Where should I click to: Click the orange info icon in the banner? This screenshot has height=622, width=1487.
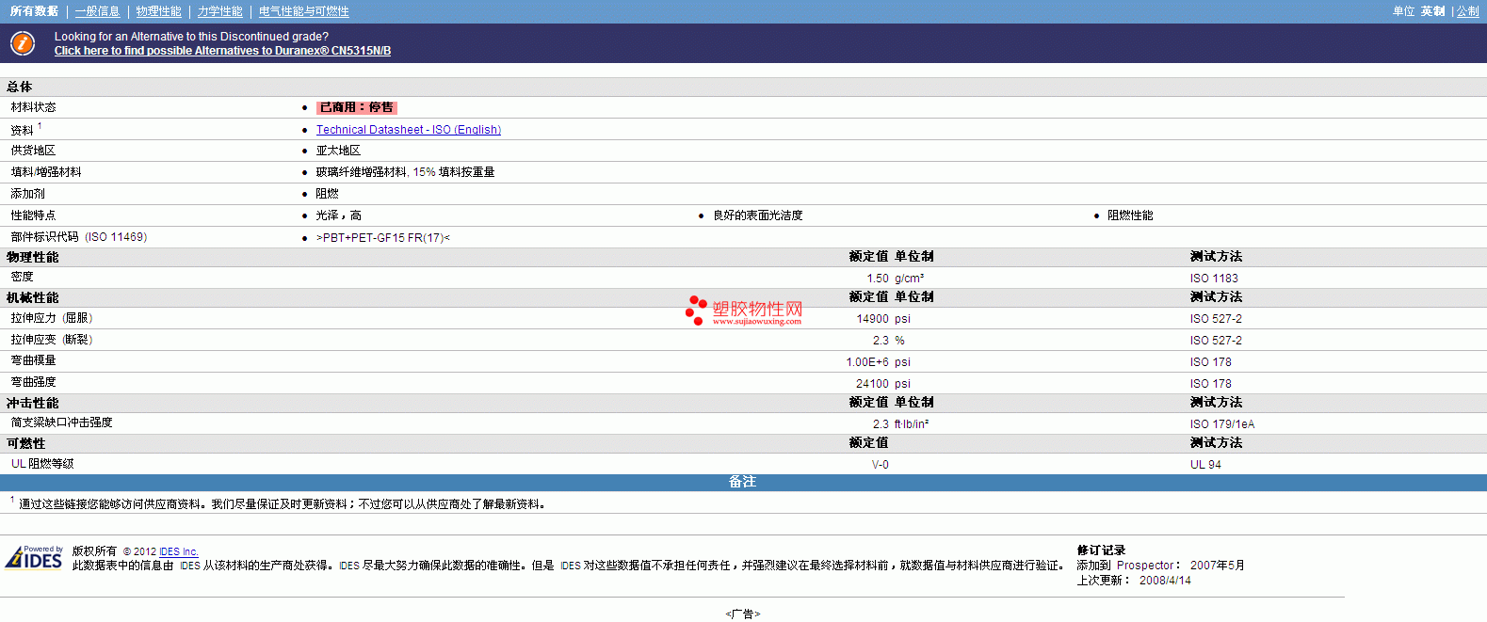coord(23,43)
